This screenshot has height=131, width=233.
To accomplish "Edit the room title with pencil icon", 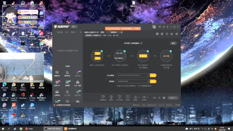I will point(121,32).
